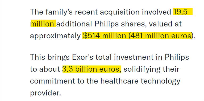Click "Philips" after "investment in"
204x101 pixels.
click(x=177, y=57)
